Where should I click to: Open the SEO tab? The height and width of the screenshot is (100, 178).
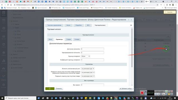pyautogui.click(x=88, y=25)
